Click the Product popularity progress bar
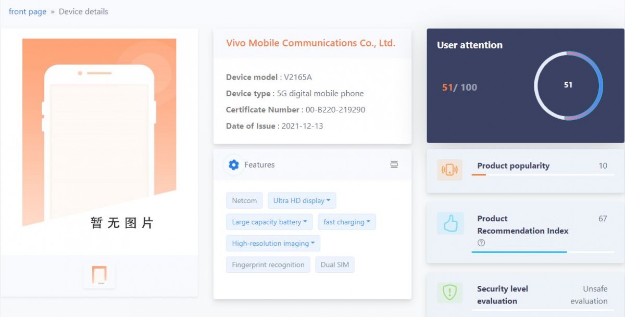 tap(543, 175)
